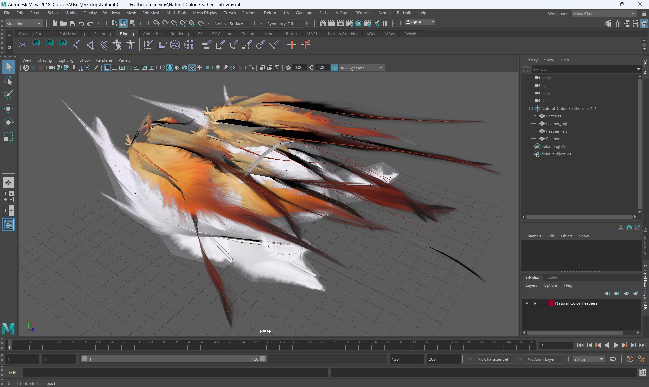
Task: Click the Open Scene folder icon
Action: (x=64, y=24)
